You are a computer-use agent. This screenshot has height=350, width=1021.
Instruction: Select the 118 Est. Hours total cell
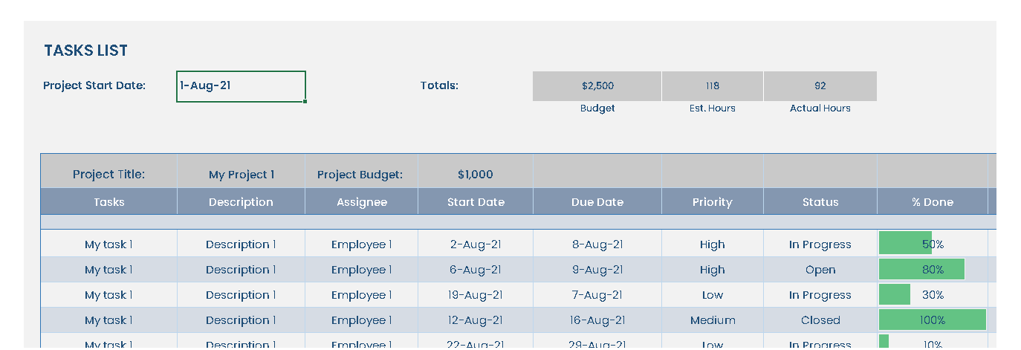(712, 86)
